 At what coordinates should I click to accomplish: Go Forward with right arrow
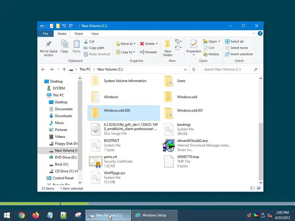[x=51, y=70]
